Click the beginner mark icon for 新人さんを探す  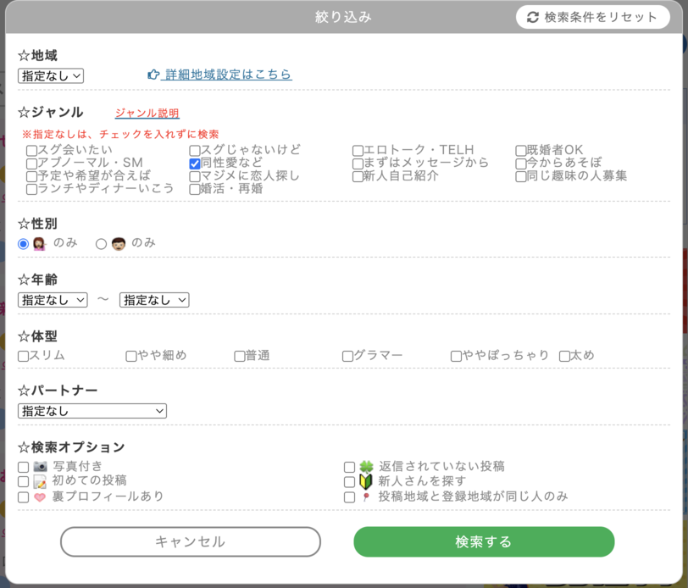[366, 482]
